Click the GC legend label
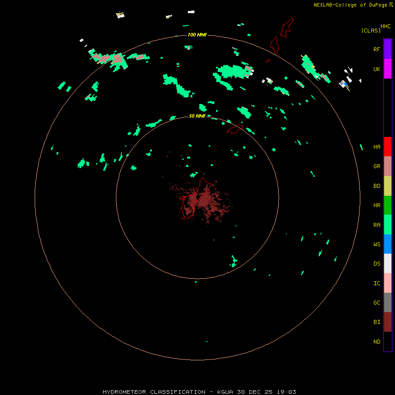The height and width of the screenshot is (395, 395). [x=377, y=303]
